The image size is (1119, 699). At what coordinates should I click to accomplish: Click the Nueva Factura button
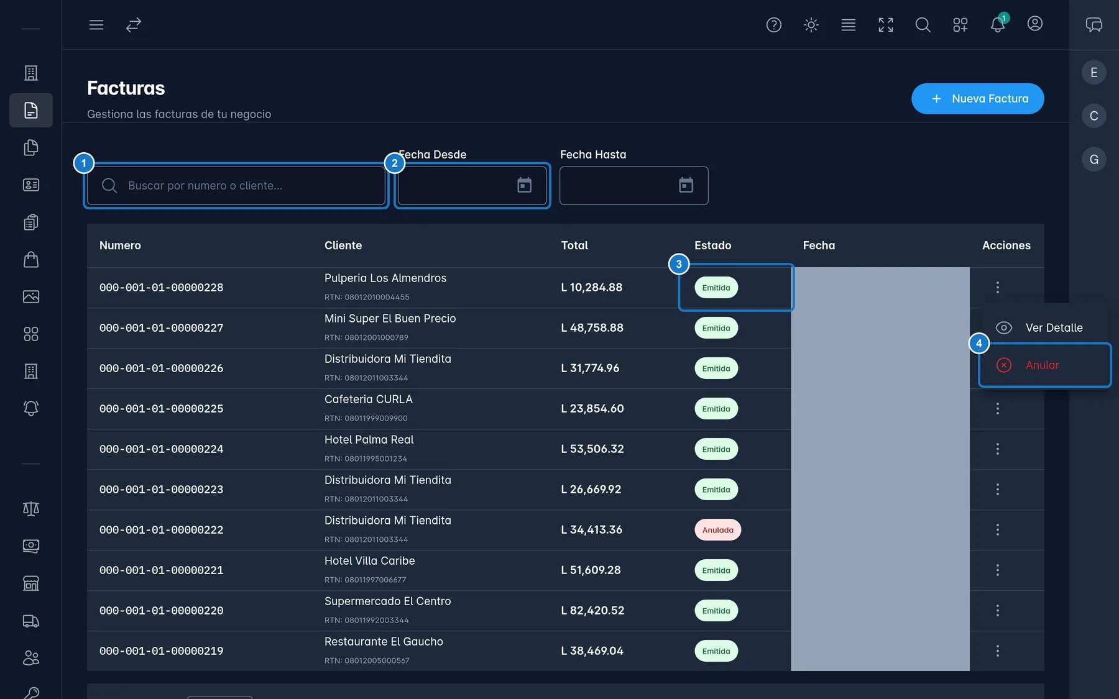978,99
